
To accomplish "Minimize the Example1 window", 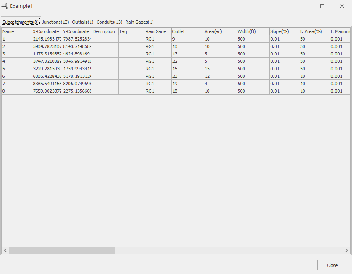I will point(302,6).
